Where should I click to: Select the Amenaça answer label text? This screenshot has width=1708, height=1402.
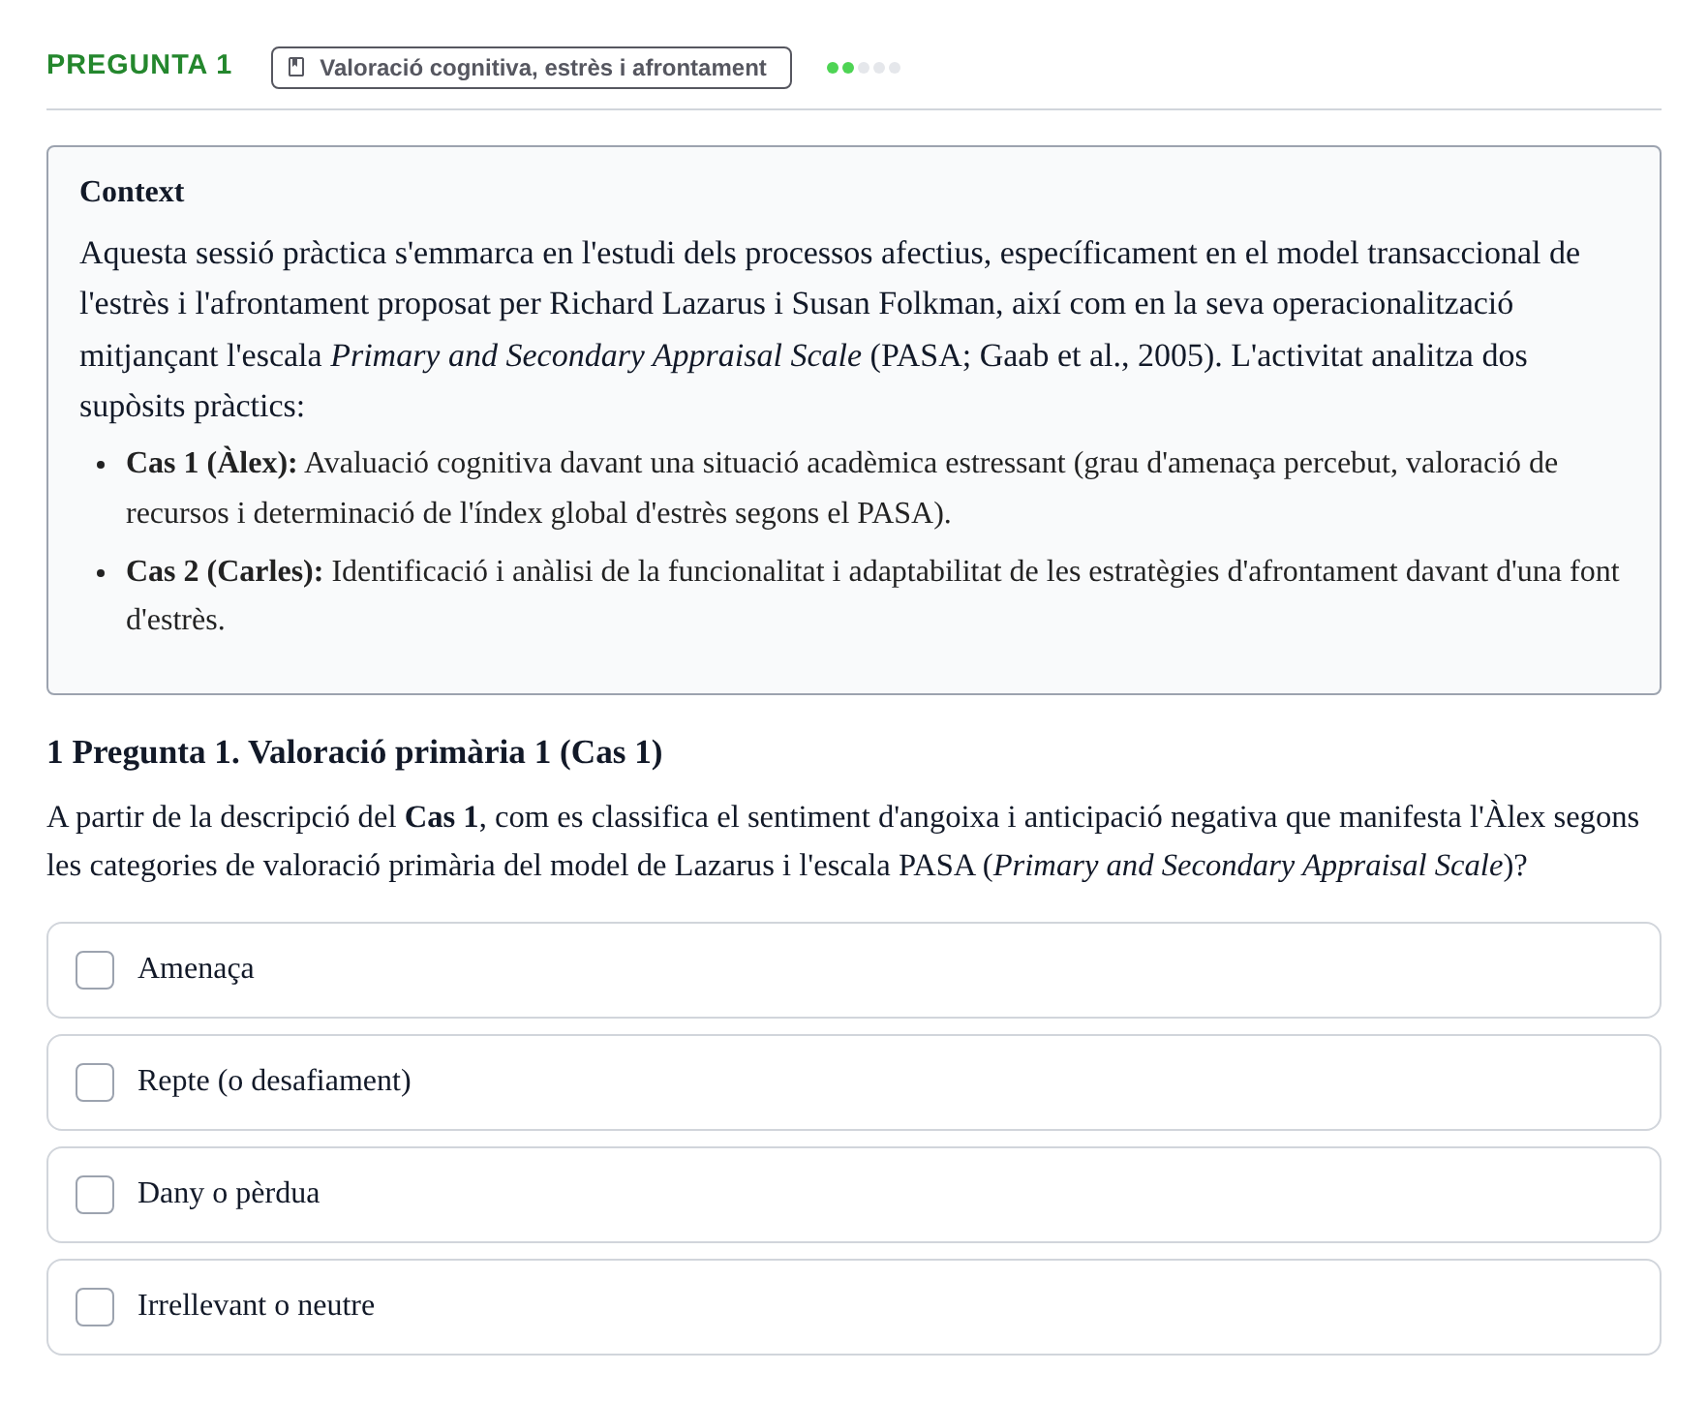[x=196, y=969]
